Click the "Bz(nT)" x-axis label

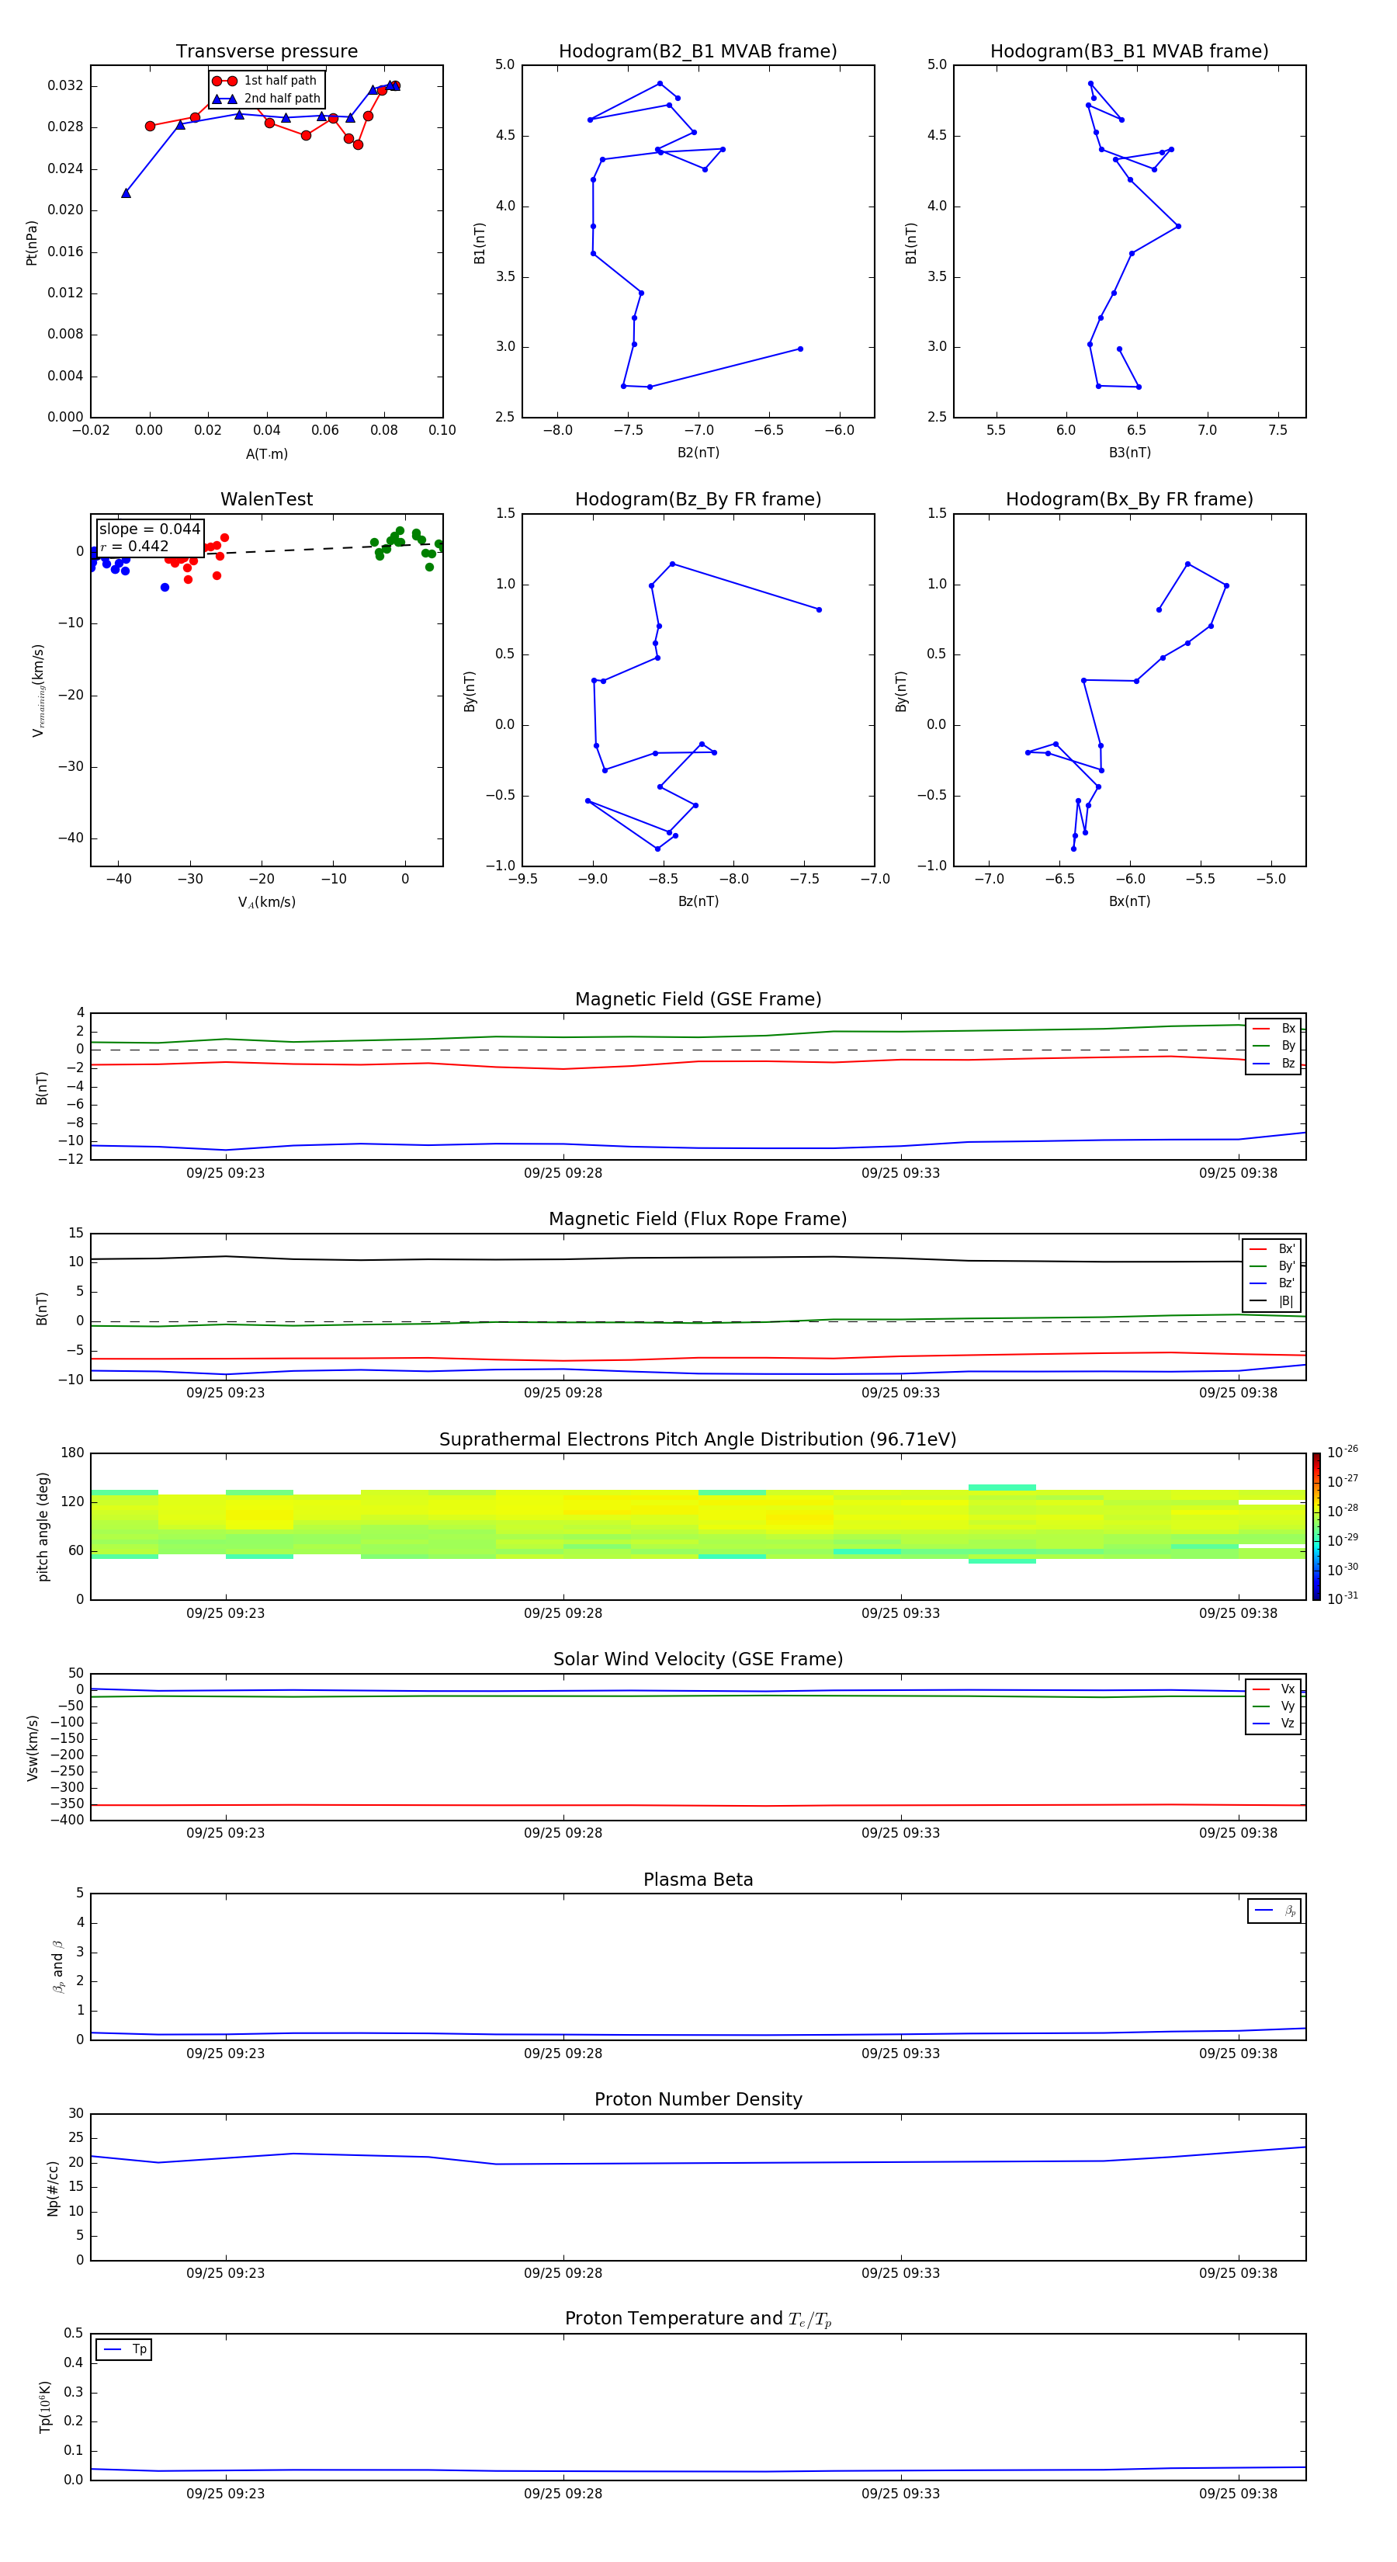pyautogui.click(x=698, y=901)
